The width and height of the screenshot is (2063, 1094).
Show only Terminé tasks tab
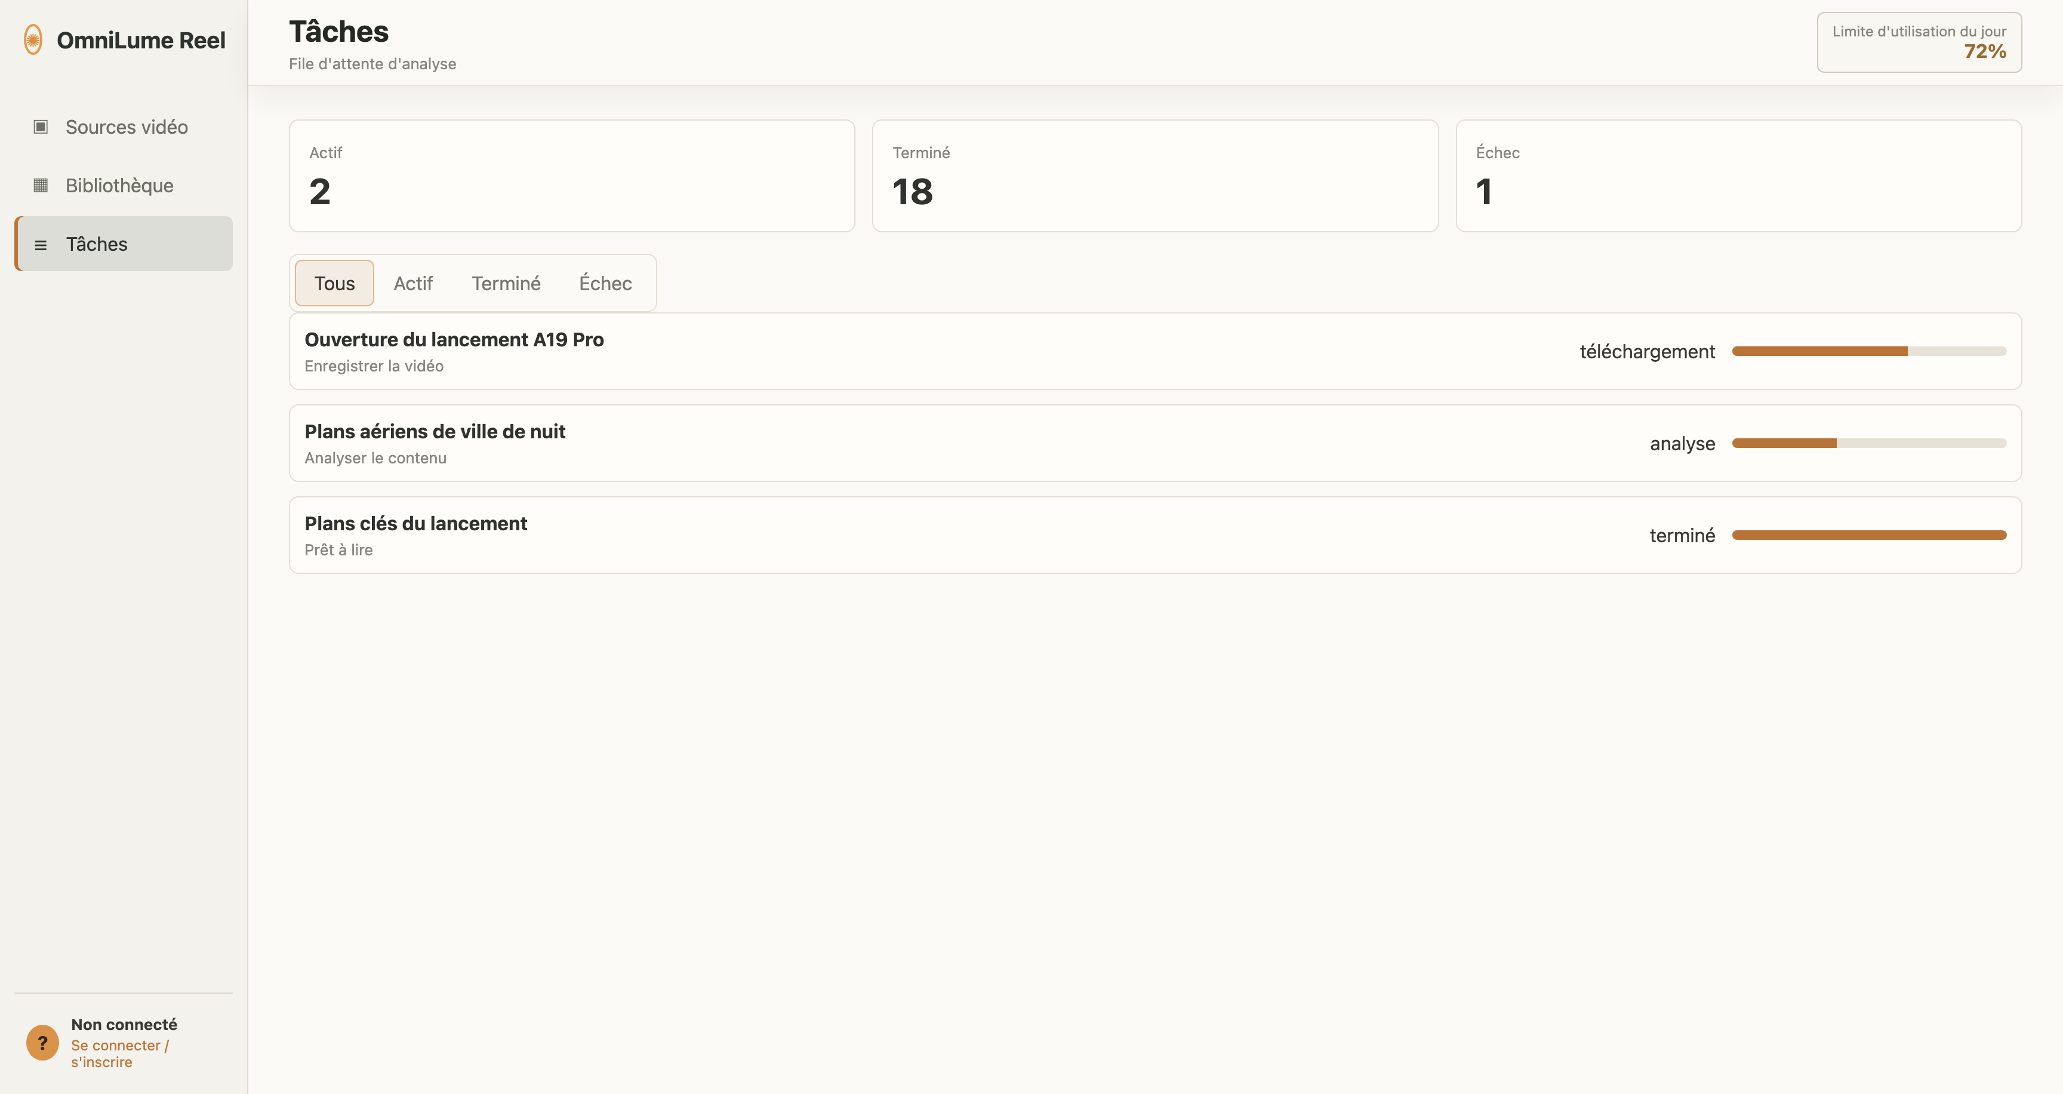pyautogui.click(x=506, y=282)
